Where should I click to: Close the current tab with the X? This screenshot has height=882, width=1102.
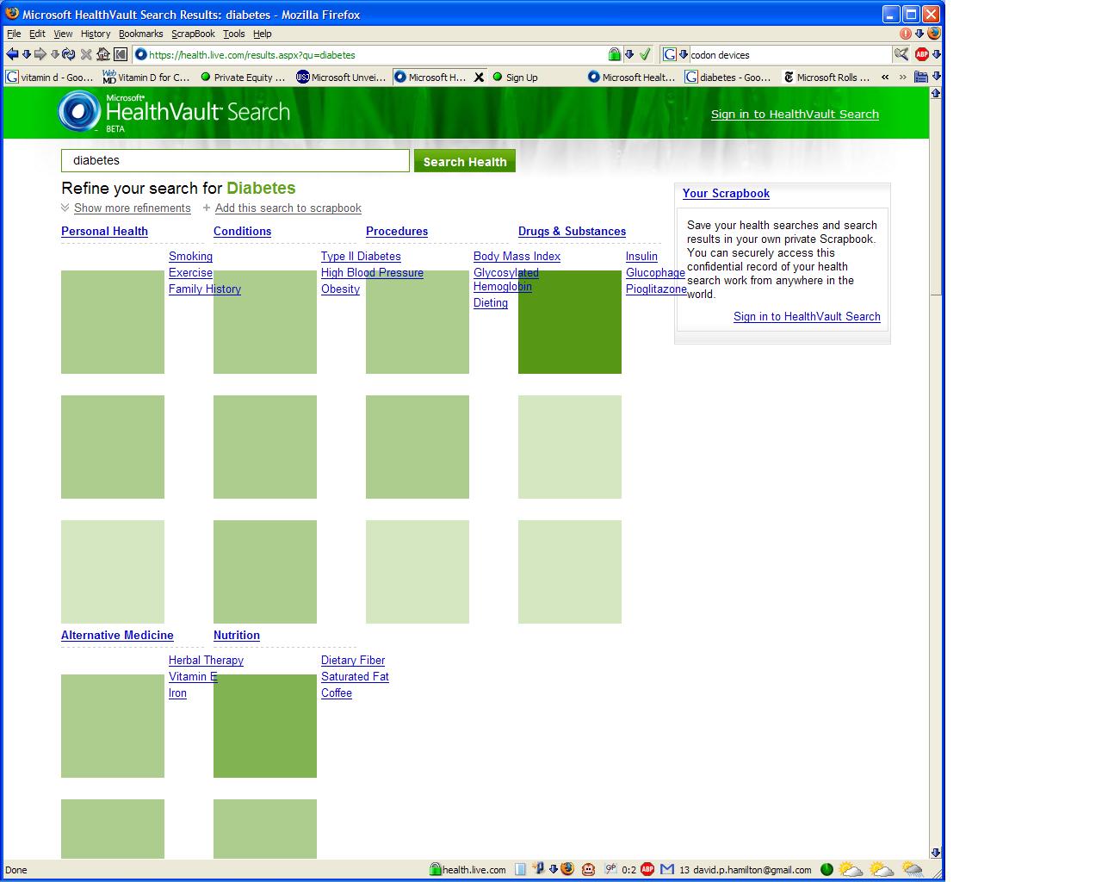click(x=480, y=77)
